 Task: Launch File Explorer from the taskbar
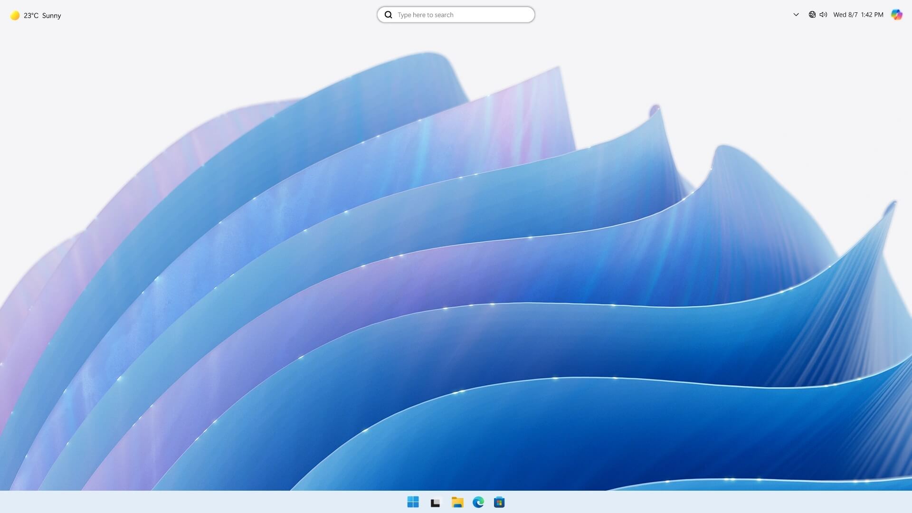[457, 502]
